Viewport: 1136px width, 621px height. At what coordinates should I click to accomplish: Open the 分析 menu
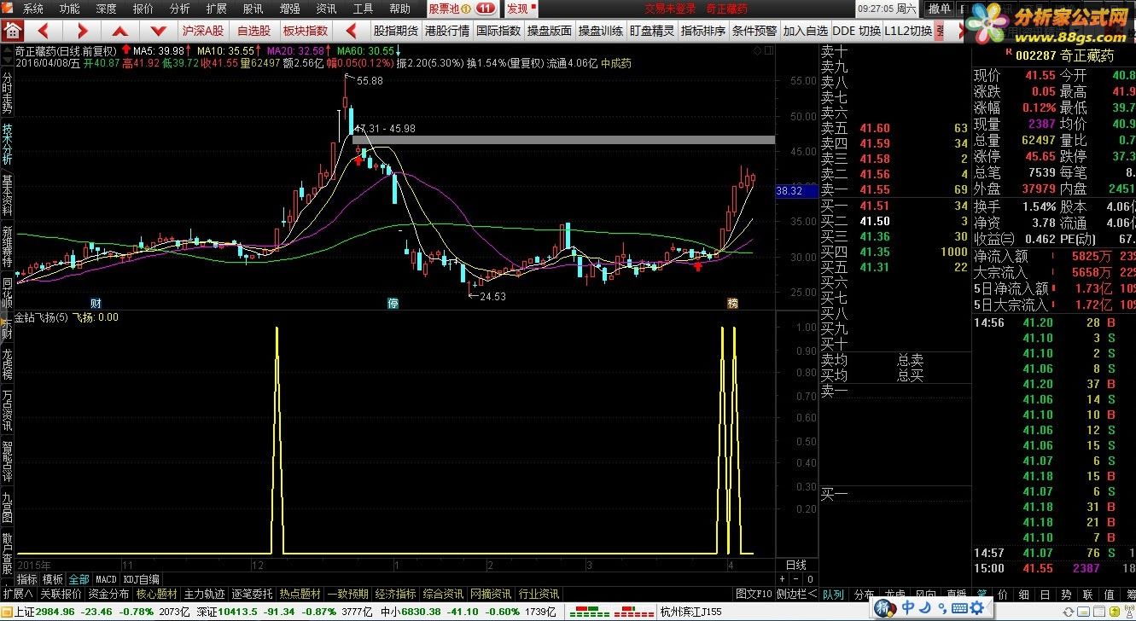180,9
